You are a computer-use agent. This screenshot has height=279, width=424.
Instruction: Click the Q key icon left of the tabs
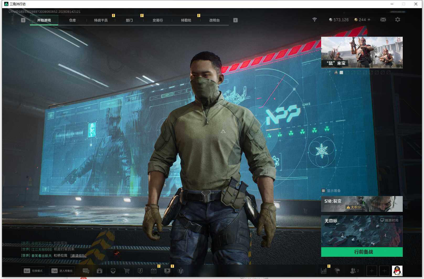point(23,20)
